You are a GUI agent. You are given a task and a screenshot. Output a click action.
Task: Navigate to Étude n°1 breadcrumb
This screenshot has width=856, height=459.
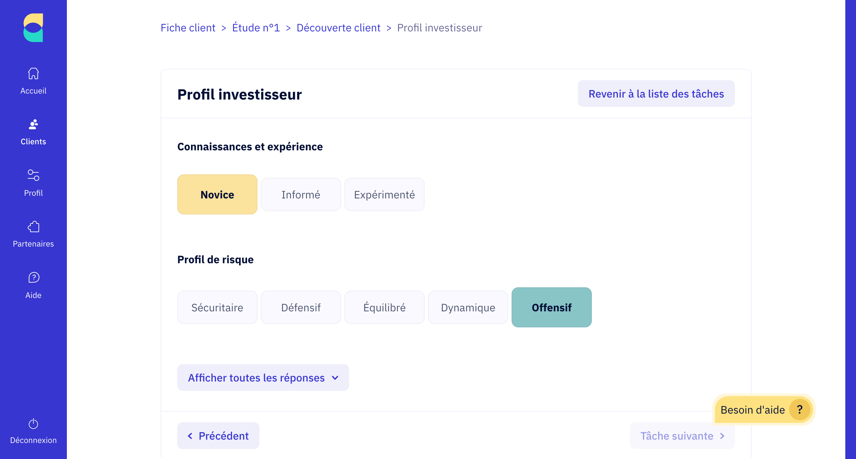point(255,27)
